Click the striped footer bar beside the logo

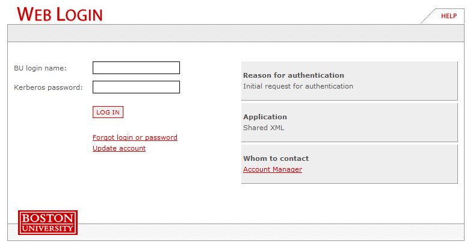[271, 232]
